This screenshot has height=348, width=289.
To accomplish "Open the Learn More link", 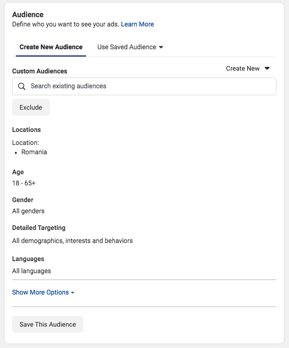I will 137,24.
